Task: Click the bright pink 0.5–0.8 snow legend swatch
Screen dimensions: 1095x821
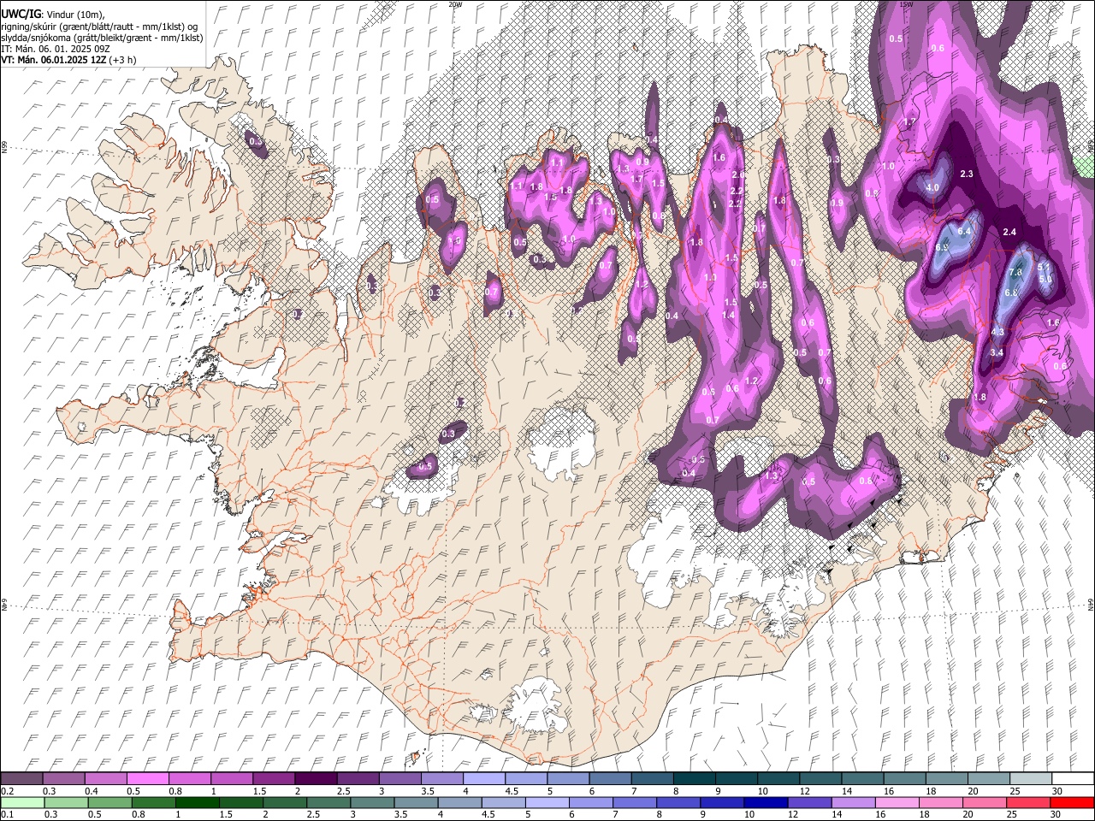Action: [147, 778]
